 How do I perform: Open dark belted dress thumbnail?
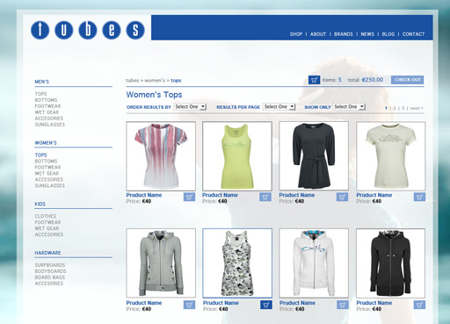click(314, 156)
